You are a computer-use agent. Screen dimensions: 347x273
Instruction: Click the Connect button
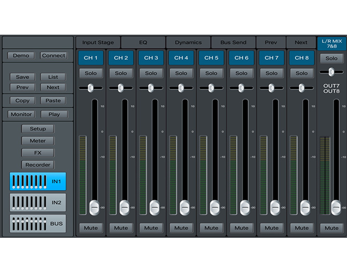[x=53, y=55]
